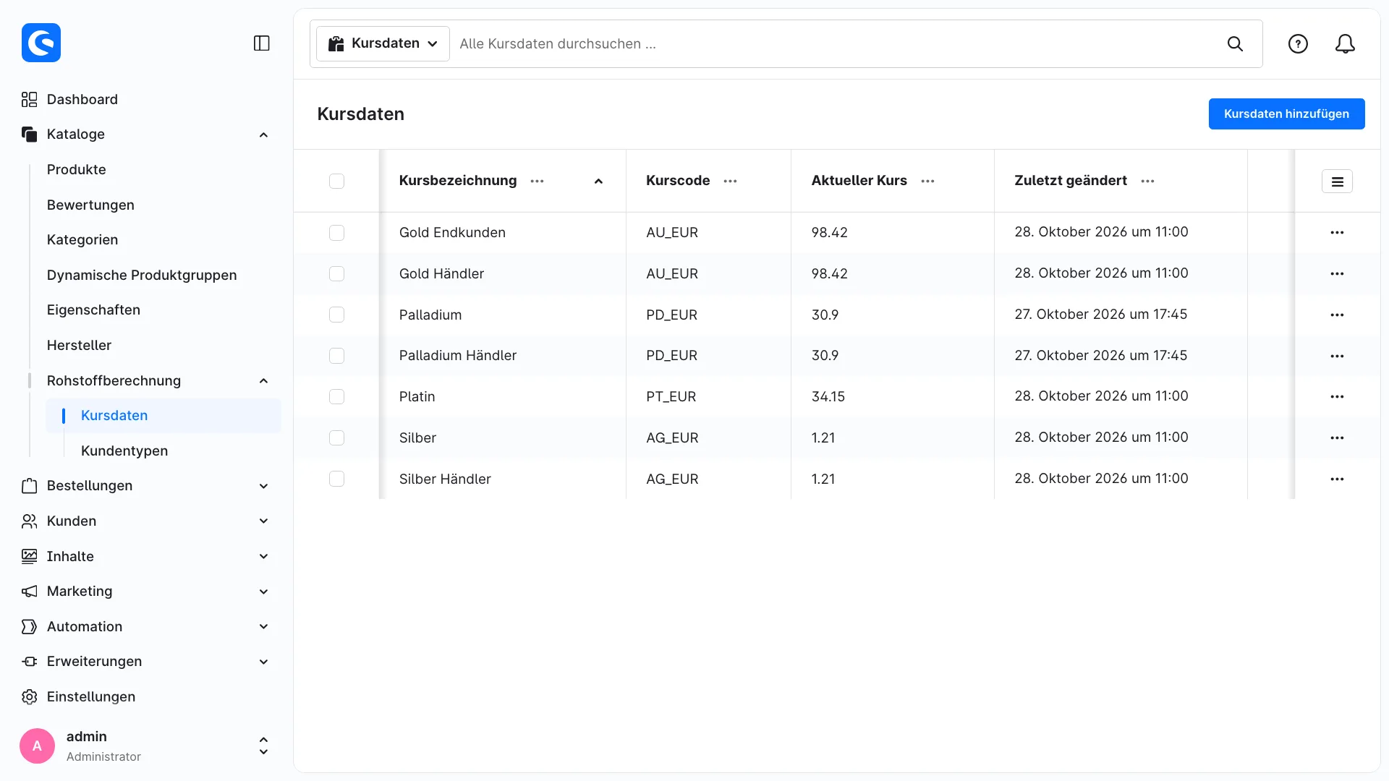Expand the Erweiterungen menu chevron
Screen dimensions: 1389x781
click(263, 662)
